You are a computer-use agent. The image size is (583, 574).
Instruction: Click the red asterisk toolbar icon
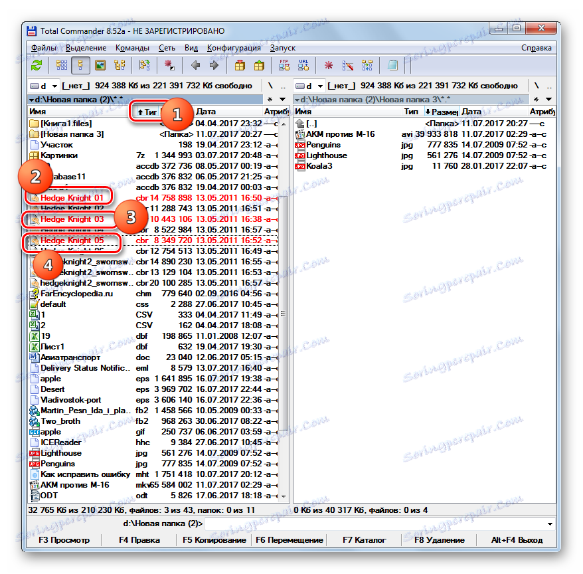tap(329, 66)
